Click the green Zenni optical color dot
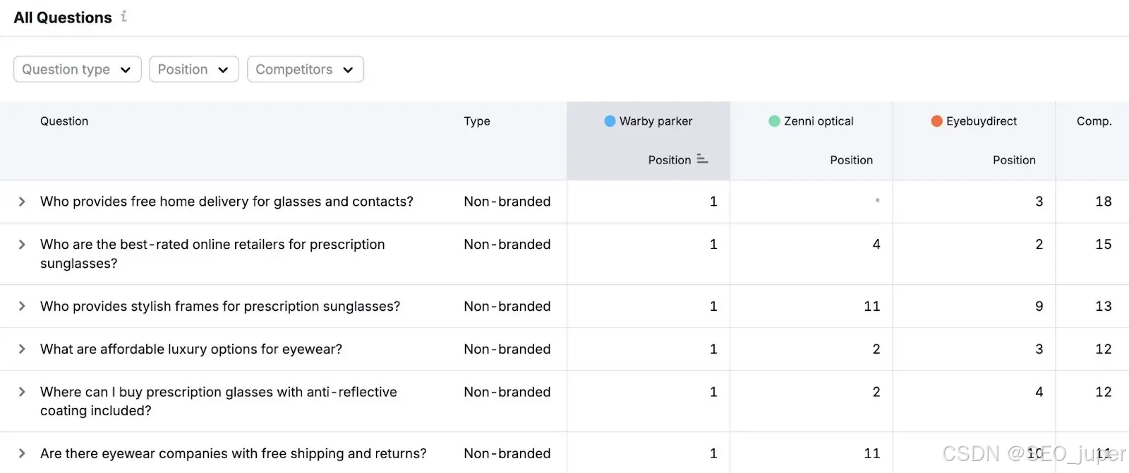Screen dimensions: 1129x473 774,121
